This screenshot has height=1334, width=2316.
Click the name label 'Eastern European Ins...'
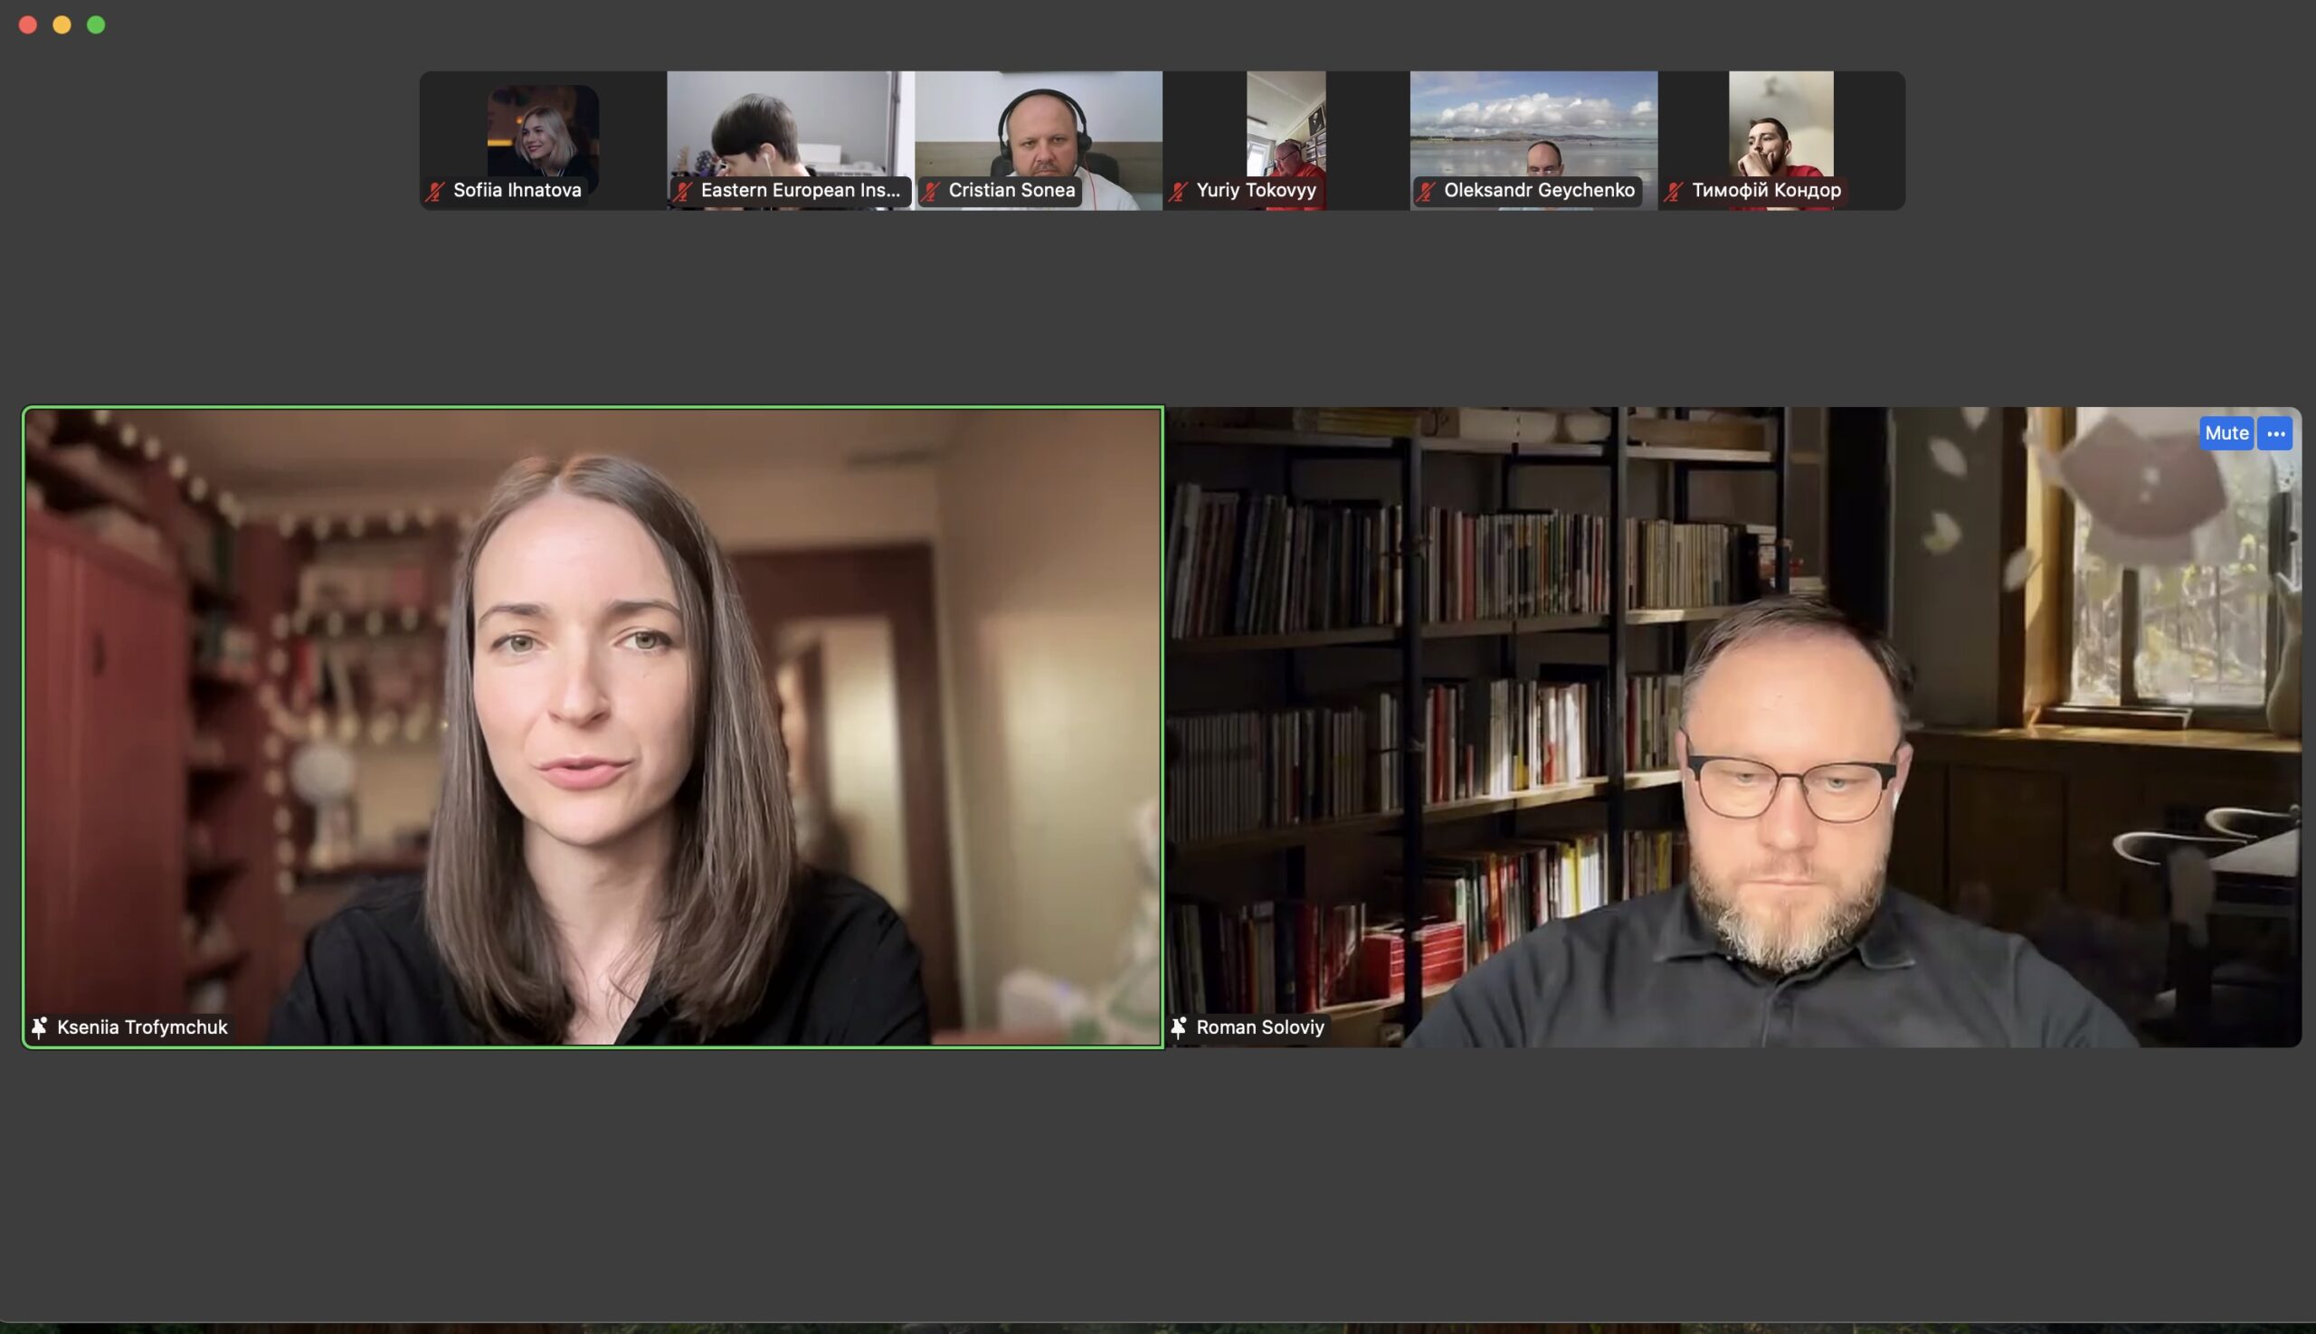800,191
